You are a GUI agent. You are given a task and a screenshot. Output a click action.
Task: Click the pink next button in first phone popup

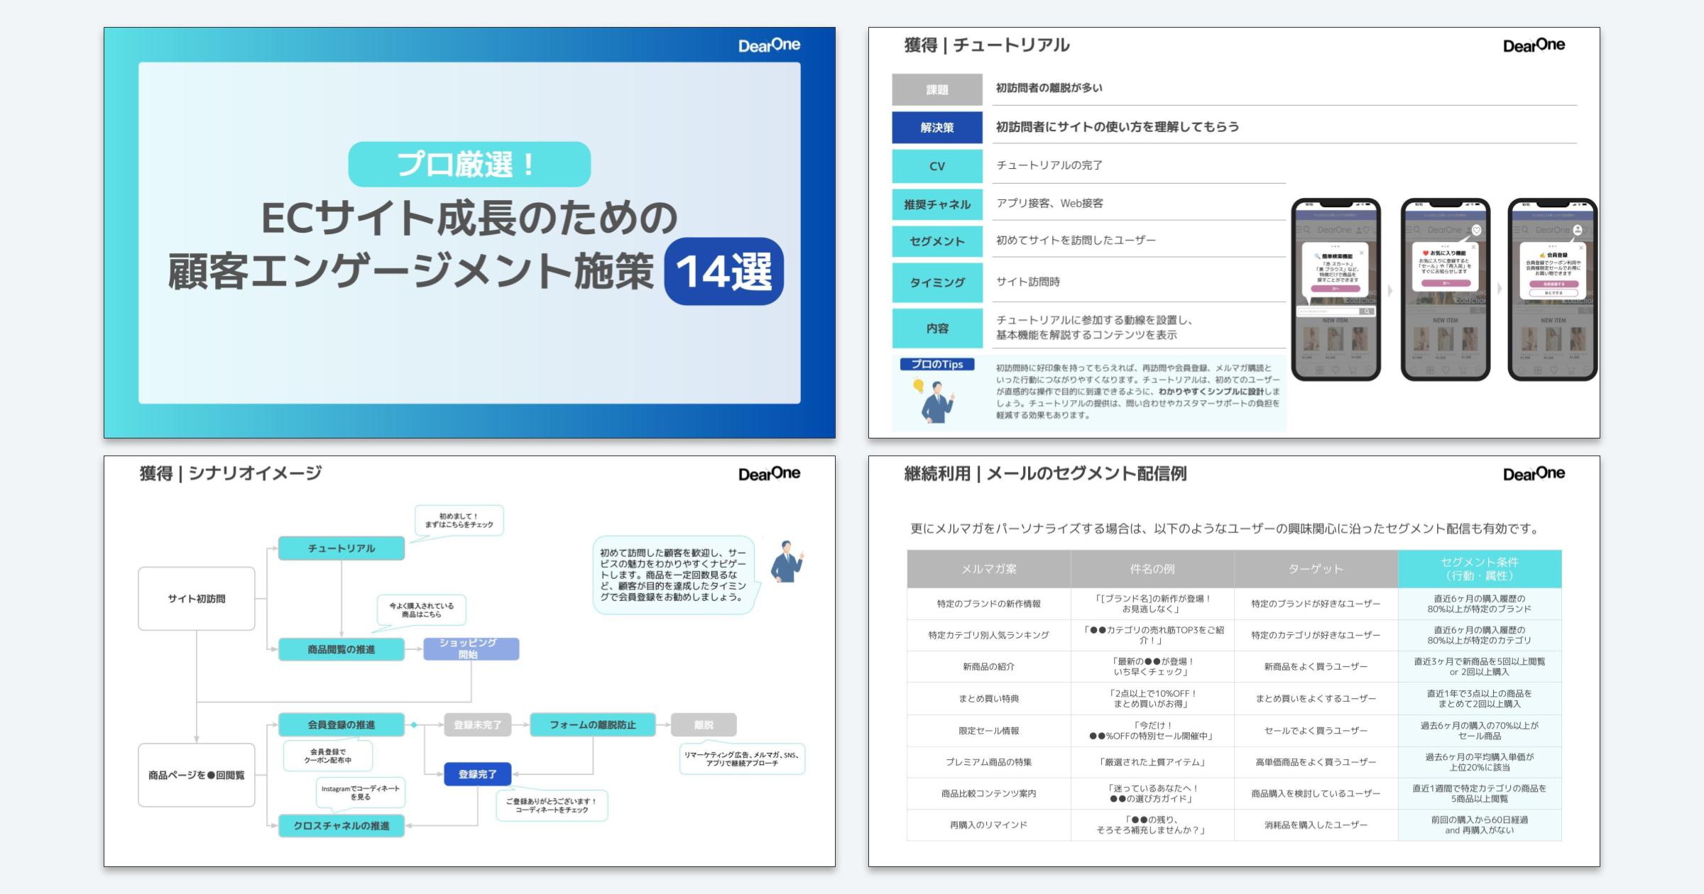(x=1335, y=289)
